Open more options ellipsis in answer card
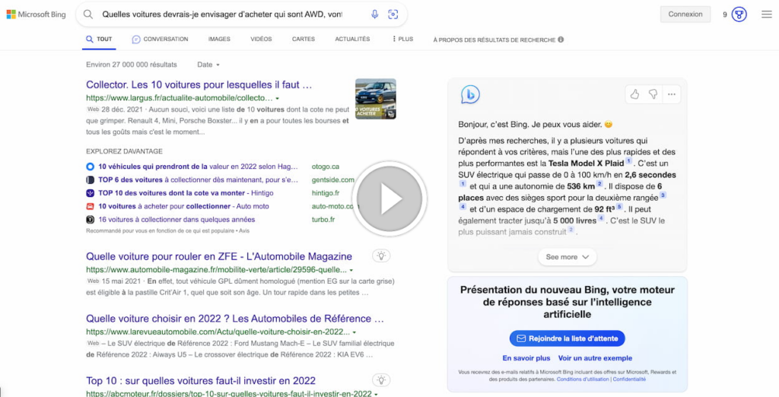This screenshot has height=397, width=779. (672, 94)
